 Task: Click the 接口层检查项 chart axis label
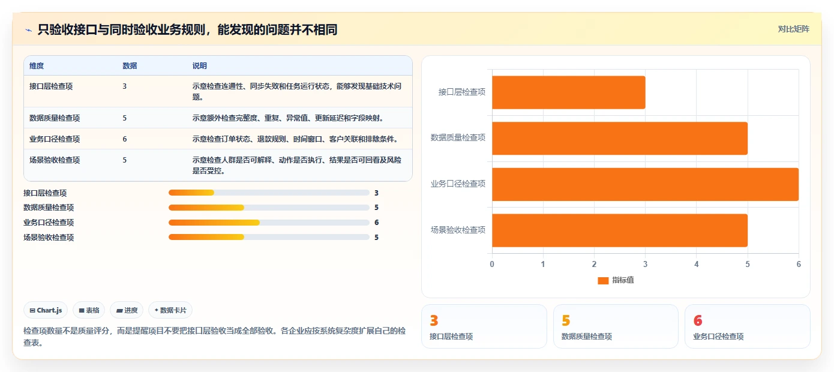(x=461, y=92)
